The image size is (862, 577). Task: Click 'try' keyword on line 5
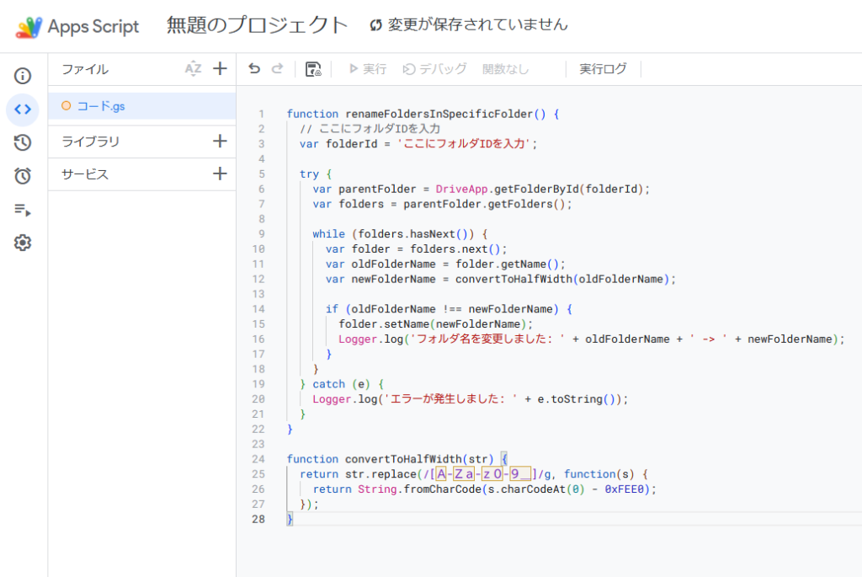(x=309, y=174)
